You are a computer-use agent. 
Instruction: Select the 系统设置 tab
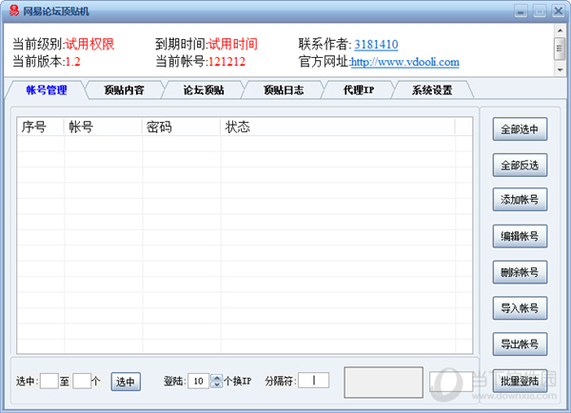(x=432, y=90)
